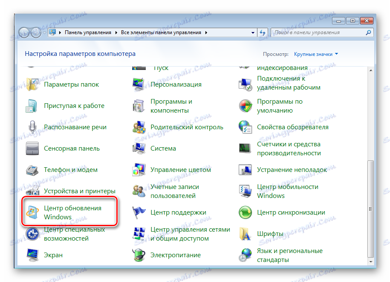Screen dimensions: 390x282
Task: Click the Родительский контроль icon
Action: click(139, 127)
